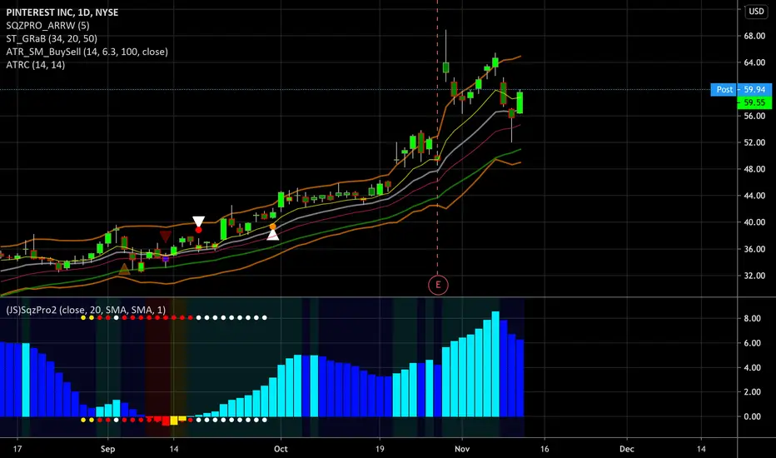
Task: Click the 16 date label
Action: coord(545,449)
